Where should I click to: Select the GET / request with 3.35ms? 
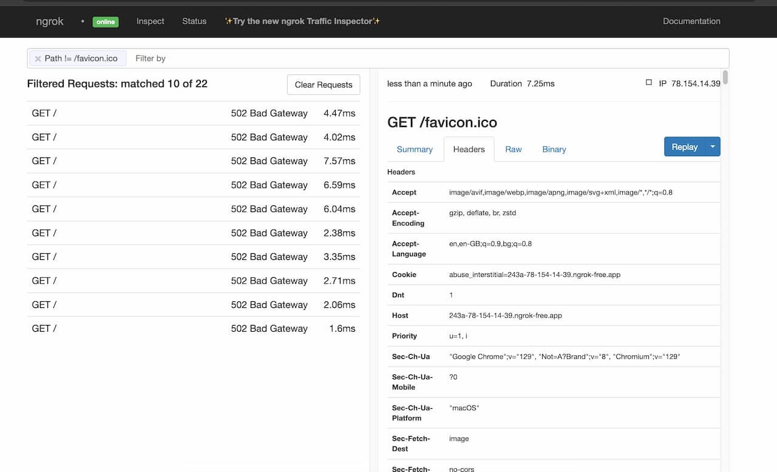click(x=194, y=256)
